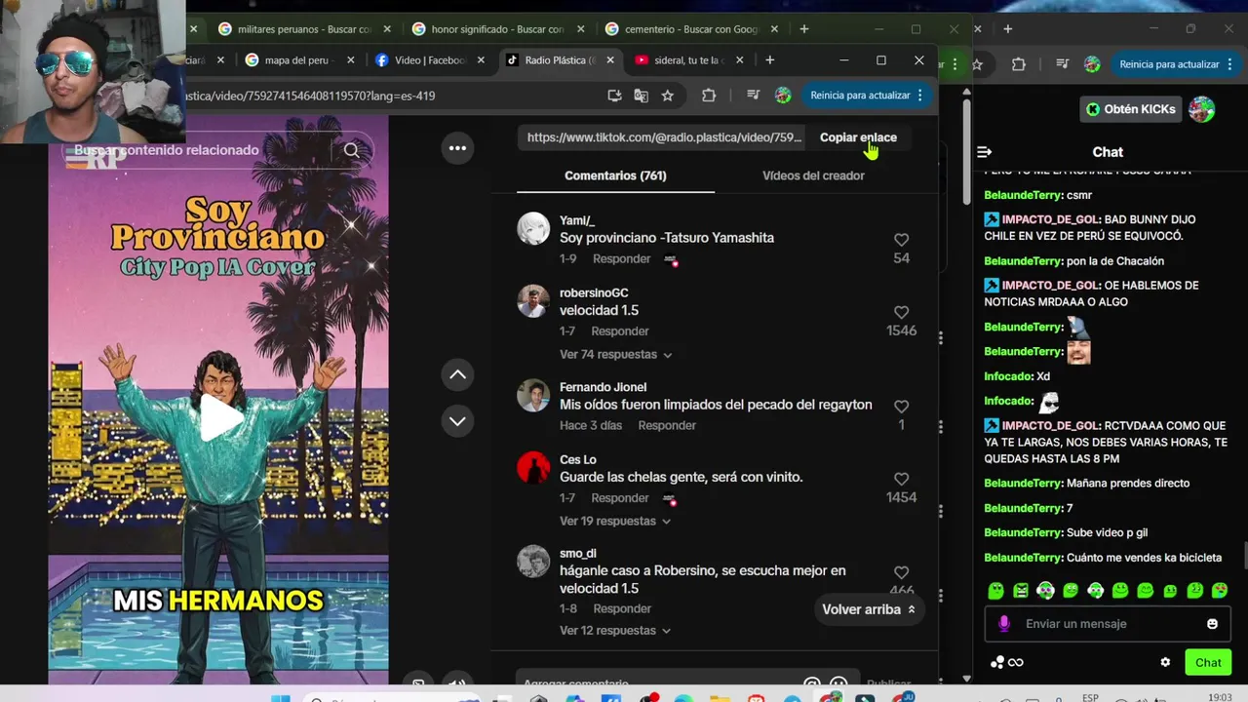1248x702 pixels.
Task: Open media controls icon in TikTok window toolbar
Action: [x=753, y=96]
